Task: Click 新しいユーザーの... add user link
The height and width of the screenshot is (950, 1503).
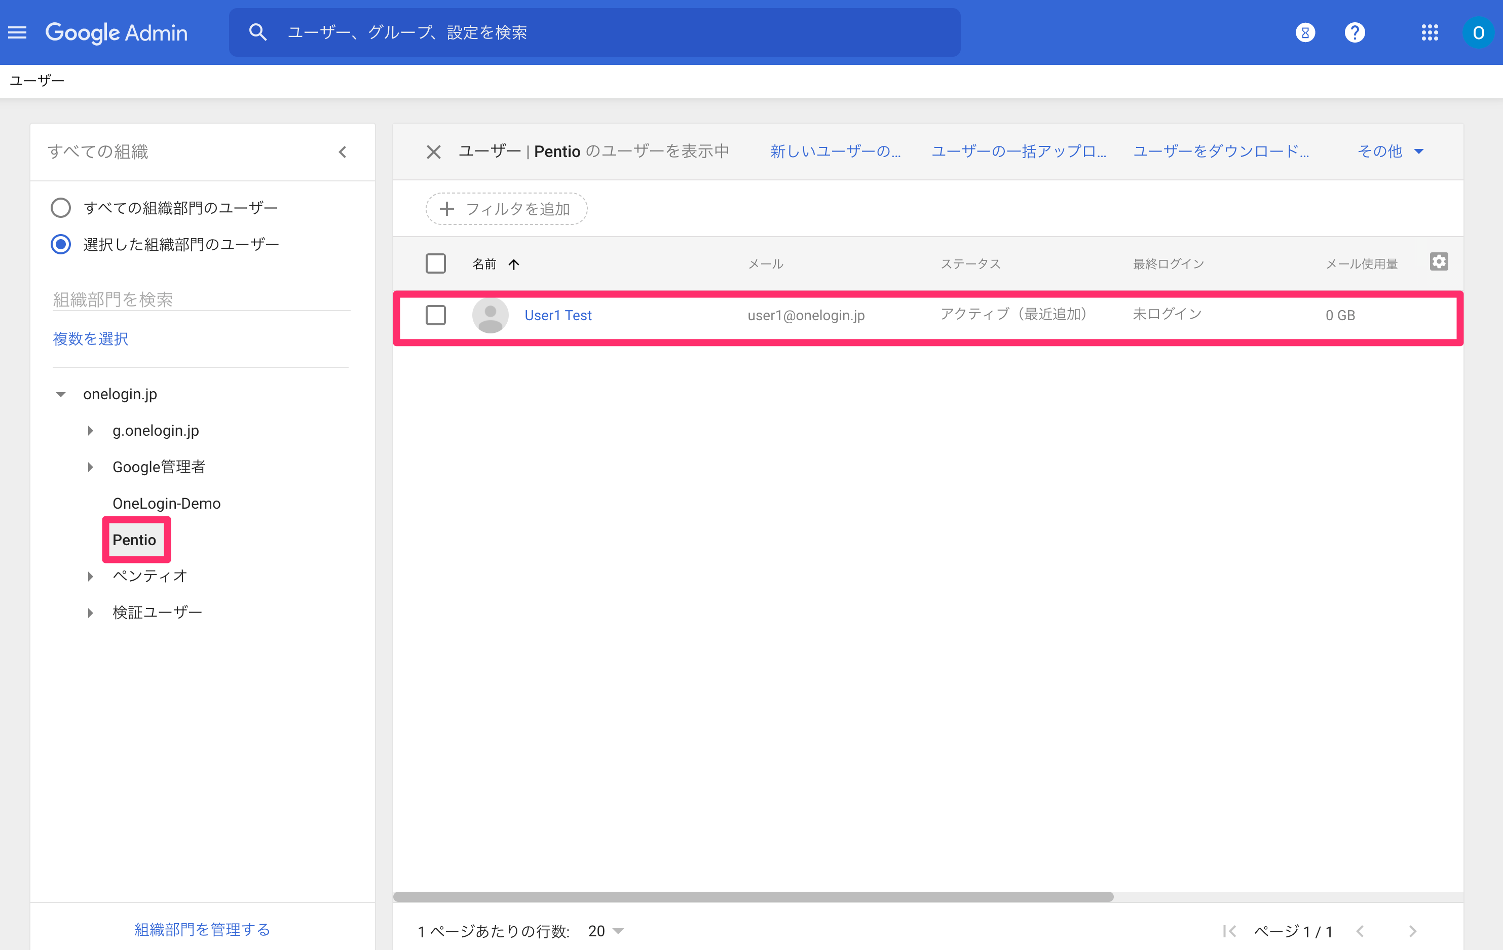Action: (x=835, y=151)
